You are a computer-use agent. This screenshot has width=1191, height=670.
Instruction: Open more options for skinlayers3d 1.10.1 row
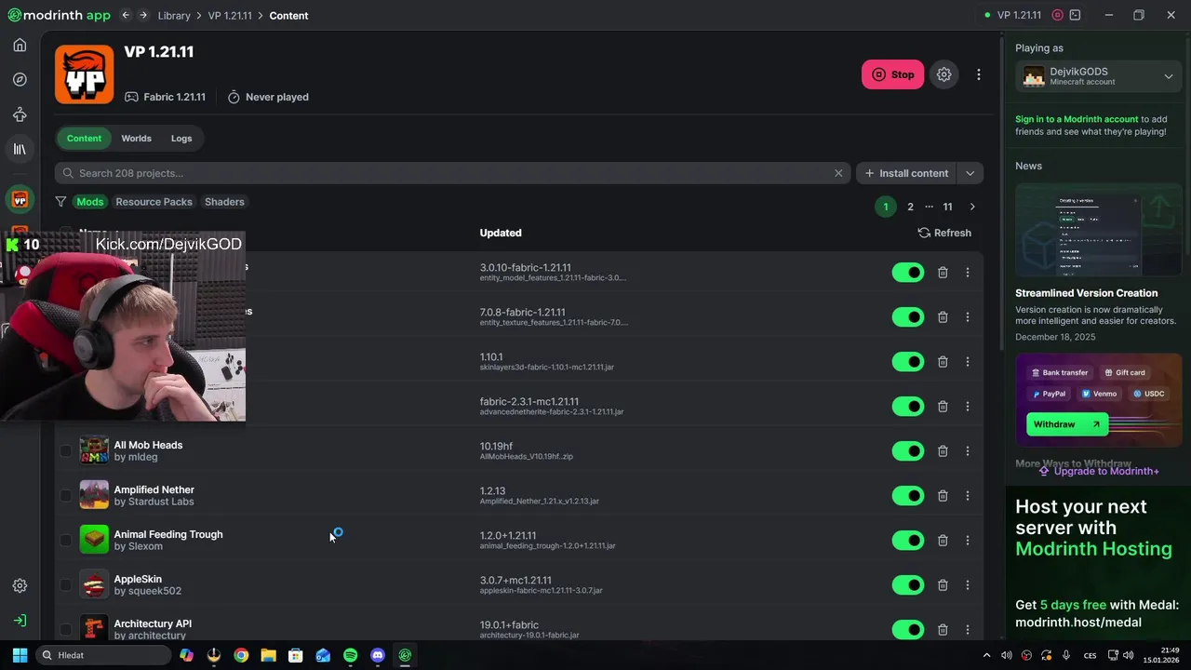pos(968,362)
